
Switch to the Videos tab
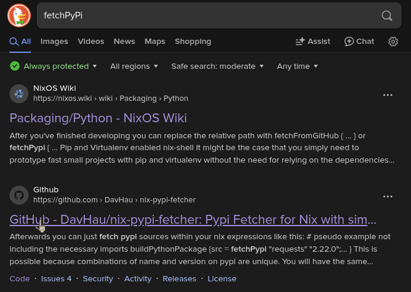[91, 42]
